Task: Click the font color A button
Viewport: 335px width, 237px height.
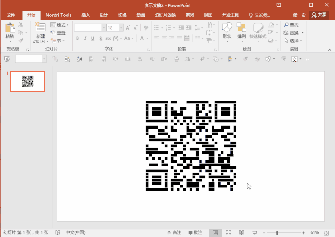Action: 142,38
